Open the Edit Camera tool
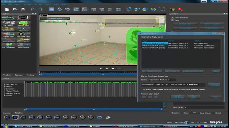Viewport: 229px width, 128px height. (x=9, y=23)
